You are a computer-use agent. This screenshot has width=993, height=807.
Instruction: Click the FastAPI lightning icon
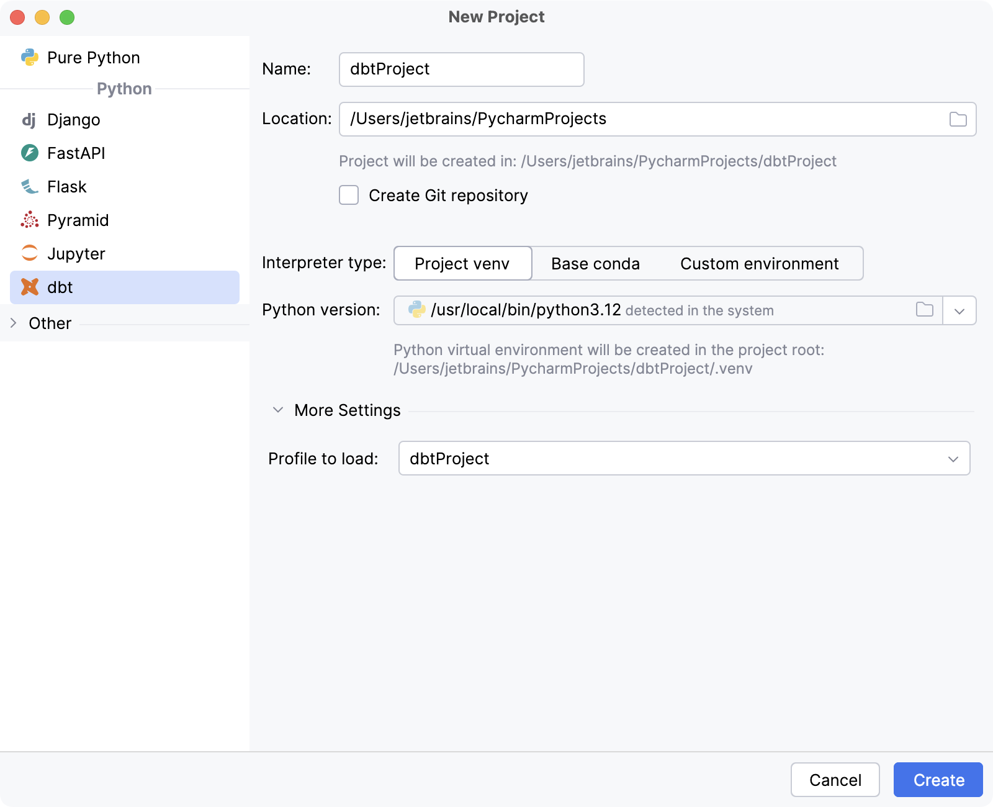click(29, 153)
